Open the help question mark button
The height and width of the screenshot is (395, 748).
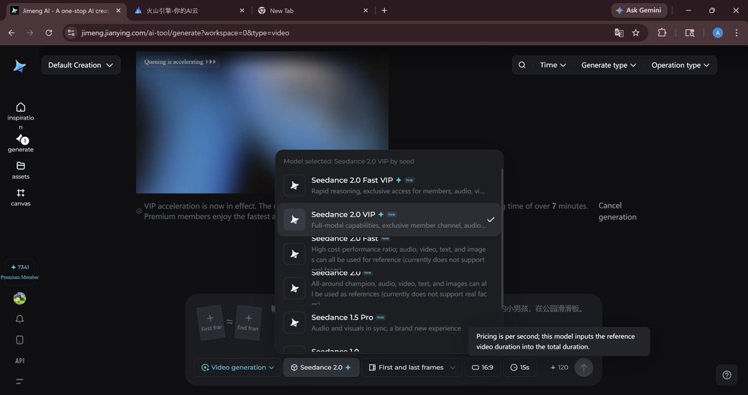[726, 375]
